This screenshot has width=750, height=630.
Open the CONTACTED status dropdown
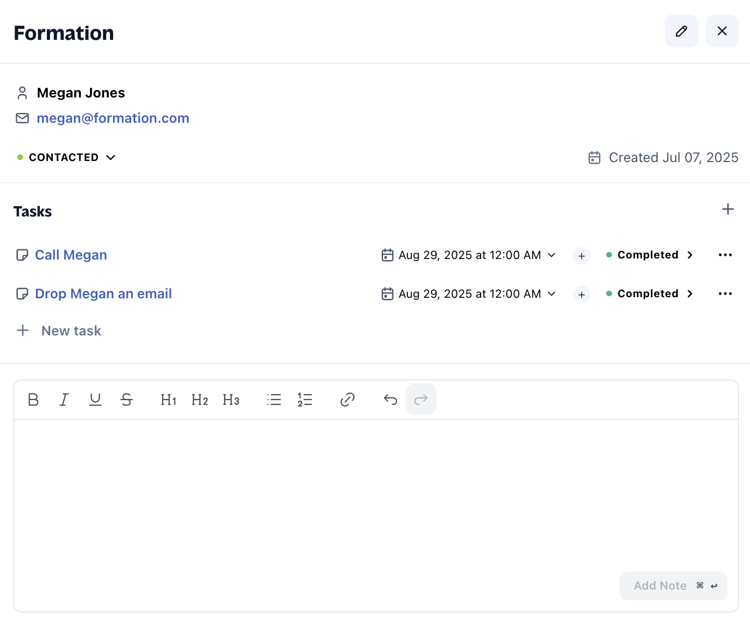[67, 157]
